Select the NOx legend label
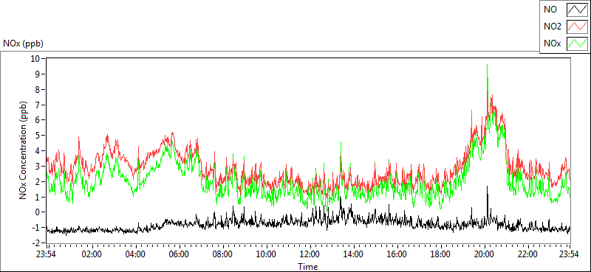591x272 pixels. (x=553, y=43)
